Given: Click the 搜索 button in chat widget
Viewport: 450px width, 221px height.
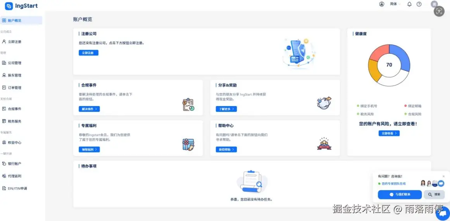Looking at the screenshot, I should click(x=434, y=194).
